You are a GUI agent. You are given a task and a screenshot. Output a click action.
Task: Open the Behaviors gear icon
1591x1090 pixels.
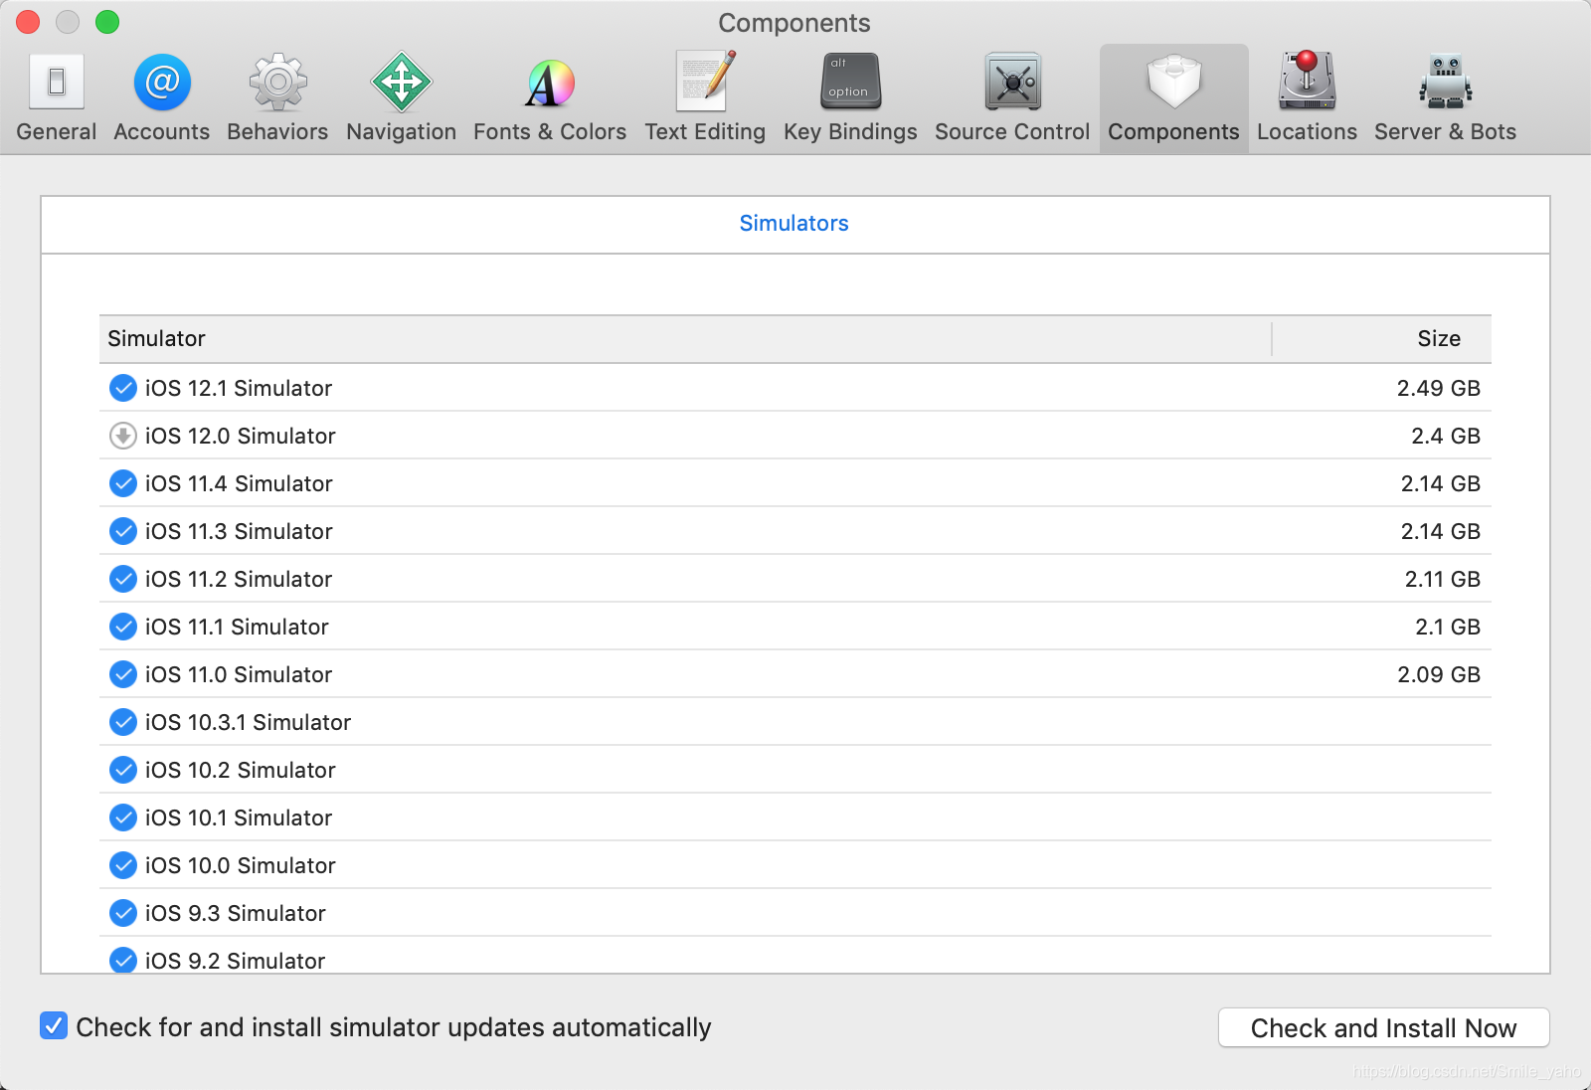point(277,82)
